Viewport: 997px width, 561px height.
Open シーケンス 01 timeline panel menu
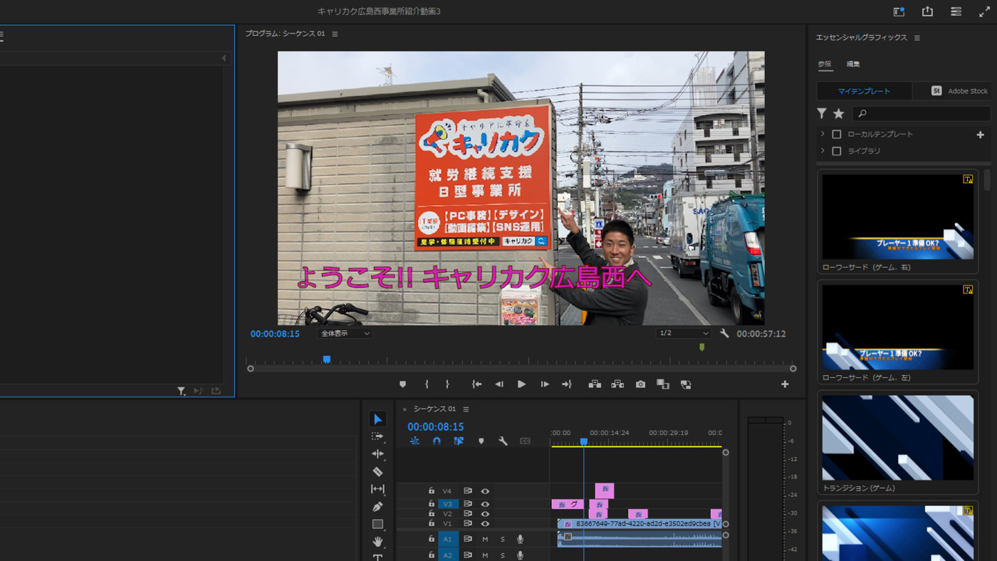466,409
